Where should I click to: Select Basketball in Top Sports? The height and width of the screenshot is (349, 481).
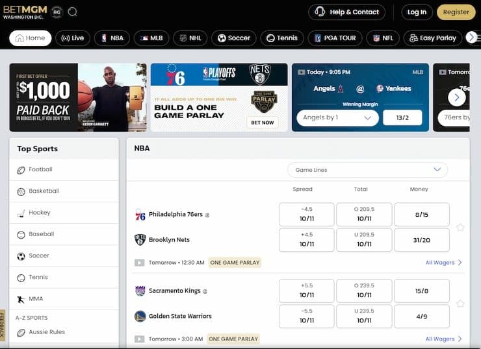pos(64,191)
